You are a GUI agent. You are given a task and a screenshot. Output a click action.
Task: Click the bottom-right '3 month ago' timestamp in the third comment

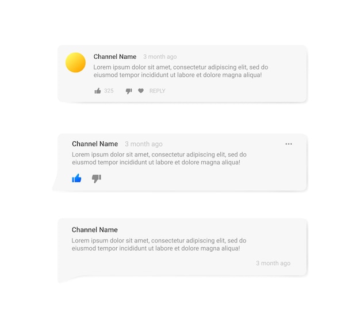coord(273,263)
